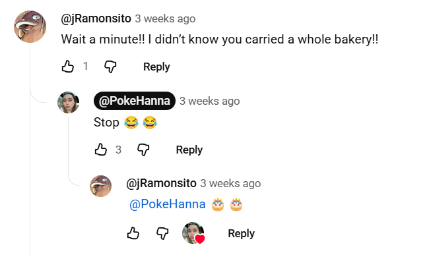This screenshot has width=429, height=257.
Task: Click the creator heart avatar icon
Action: pos(193,233)
